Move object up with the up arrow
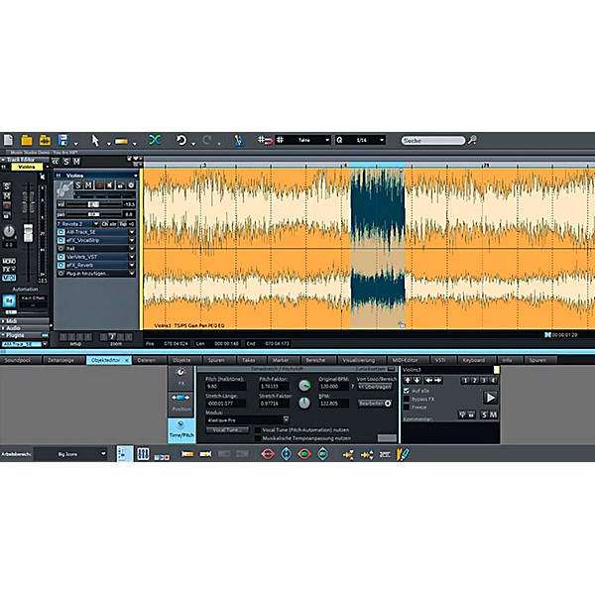 (408, 380)
